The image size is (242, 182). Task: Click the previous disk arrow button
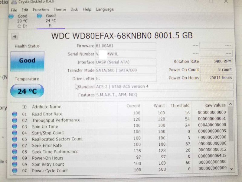click(x=15, y=36)
